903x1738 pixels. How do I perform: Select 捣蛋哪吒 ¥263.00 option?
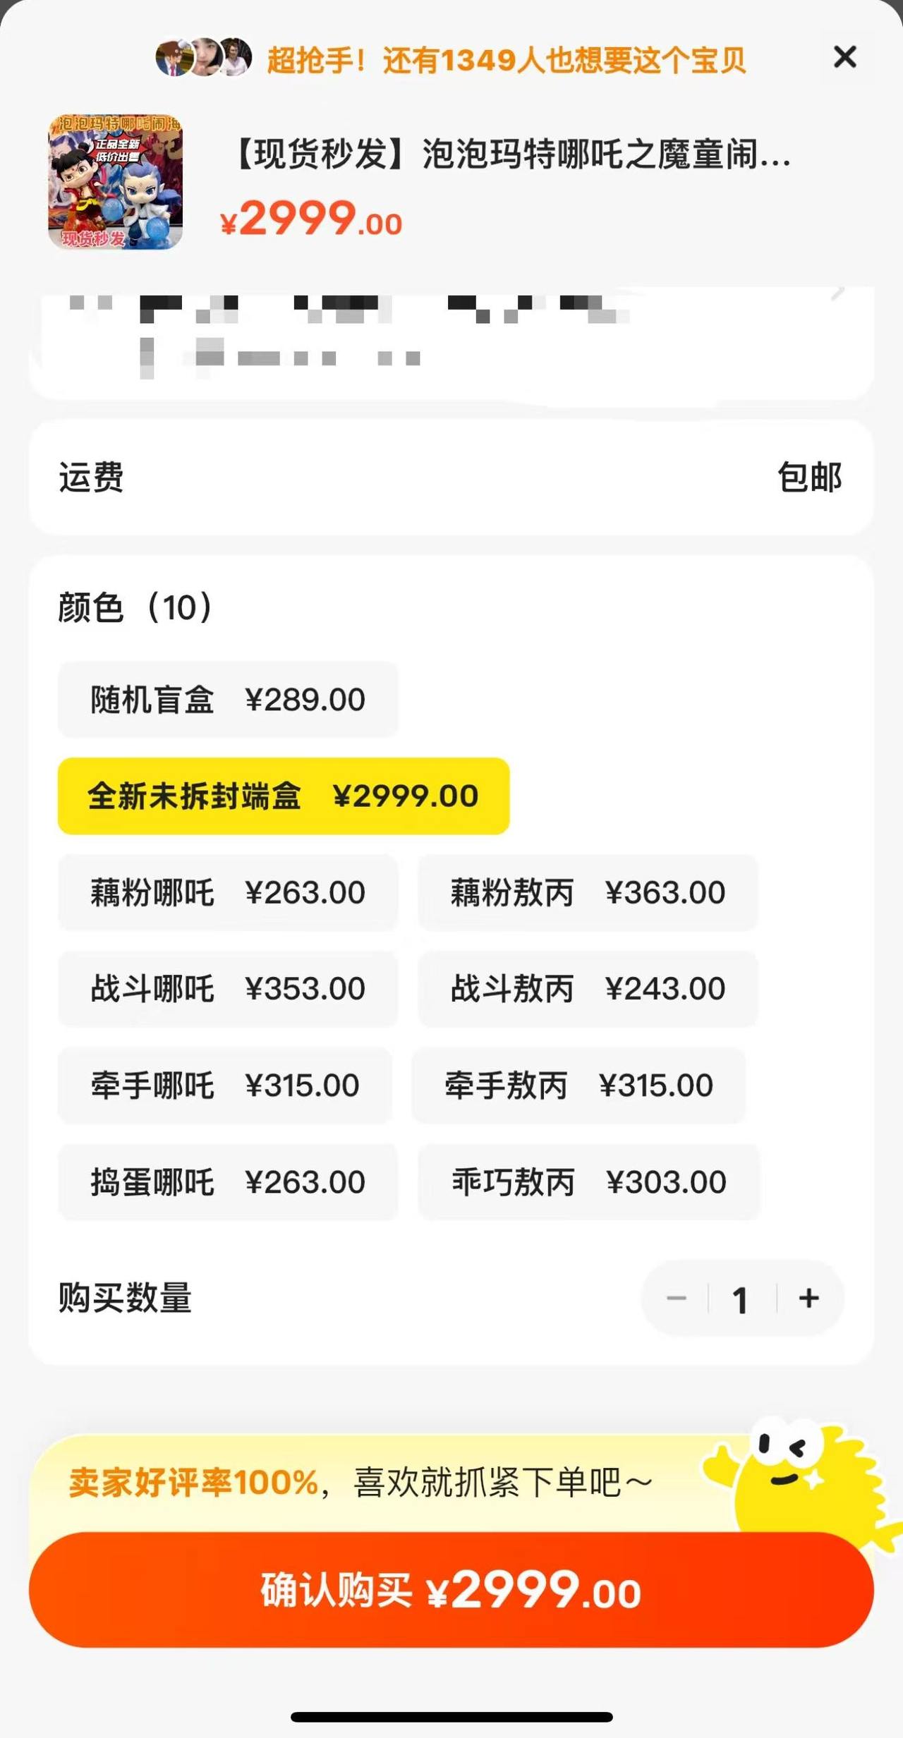(228, 1182)
